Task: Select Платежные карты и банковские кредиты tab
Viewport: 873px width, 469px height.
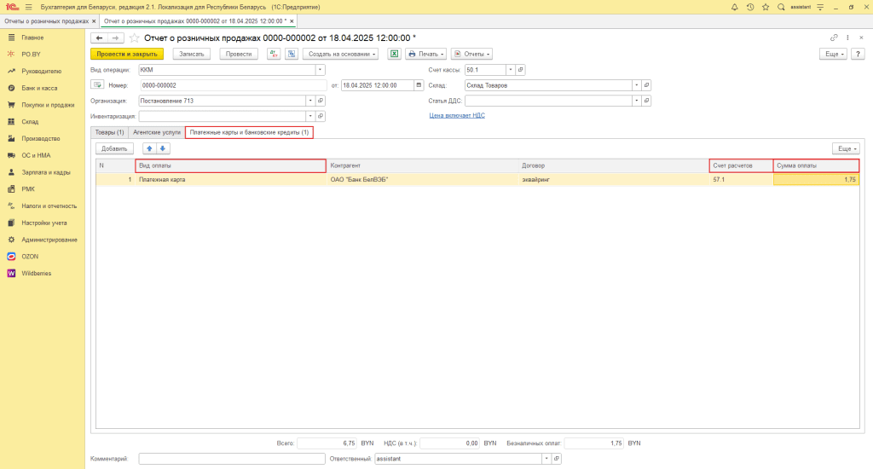Action: [x=249, y=132]
